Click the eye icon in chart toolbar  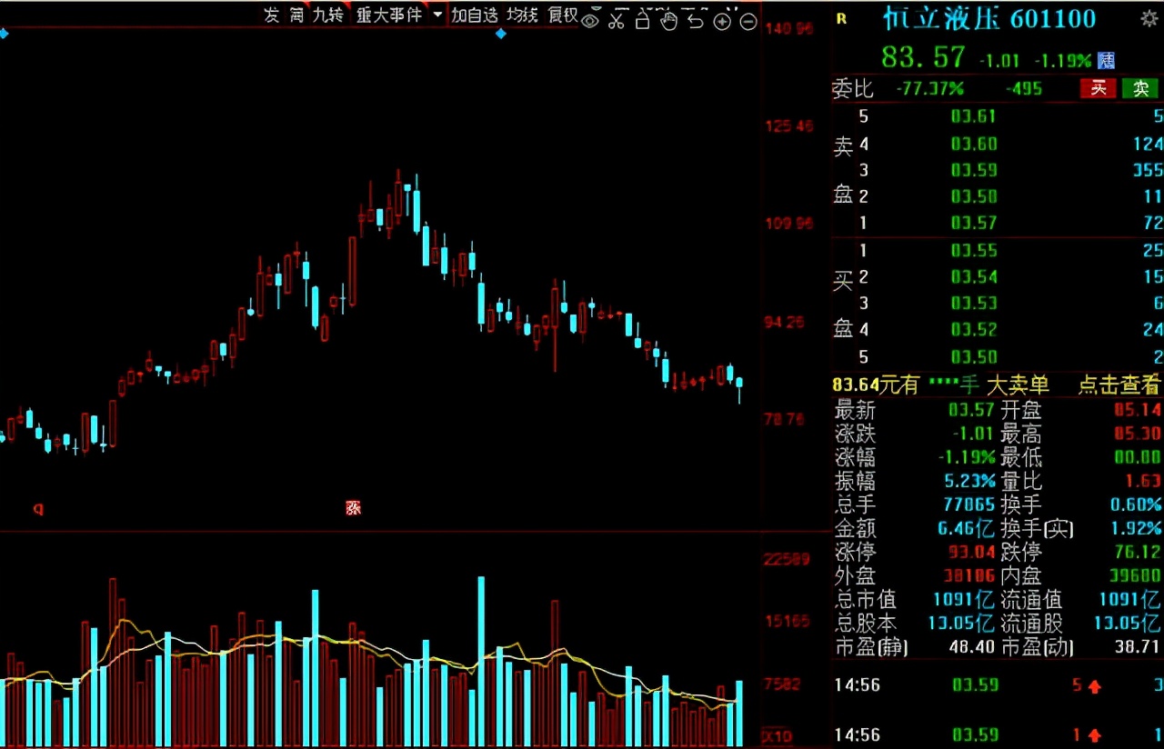(x=590, y=19)
